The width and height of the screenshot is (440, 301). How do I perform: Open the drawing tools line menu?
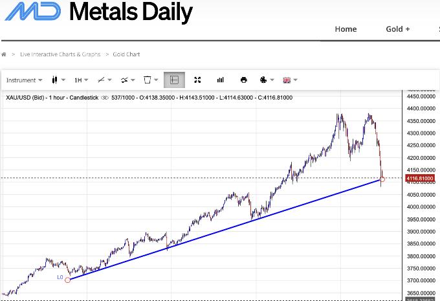[103, 80]
